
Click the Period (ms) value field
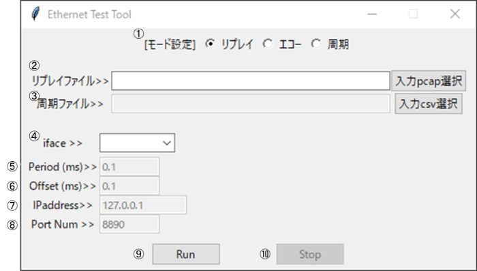pyautogui.click(x=129, y=167)
